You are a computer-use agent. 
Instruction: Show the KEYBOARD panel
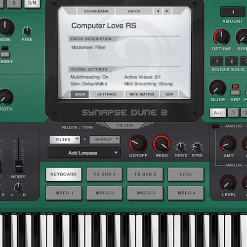coord(64,174)
